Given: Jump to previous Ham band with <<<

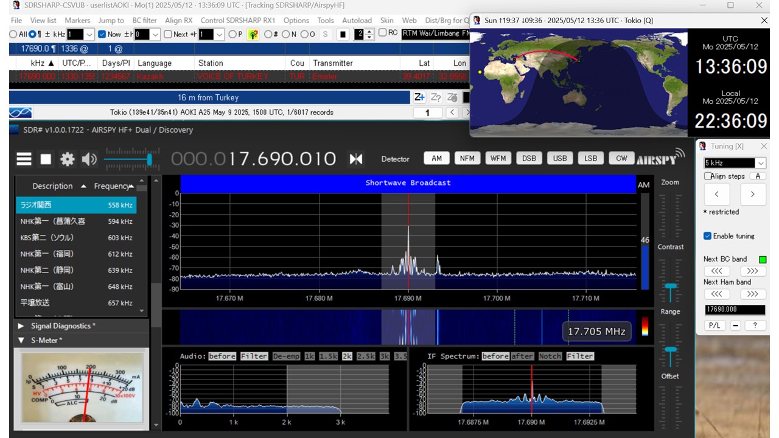Looking at the screenshot, I should (x=716, y=294).
